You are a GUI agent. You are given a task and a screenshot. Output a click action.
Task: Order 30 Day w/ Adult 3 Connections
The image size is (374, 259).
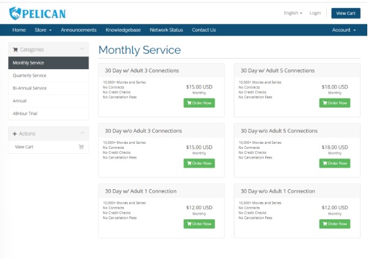point(199,103)
